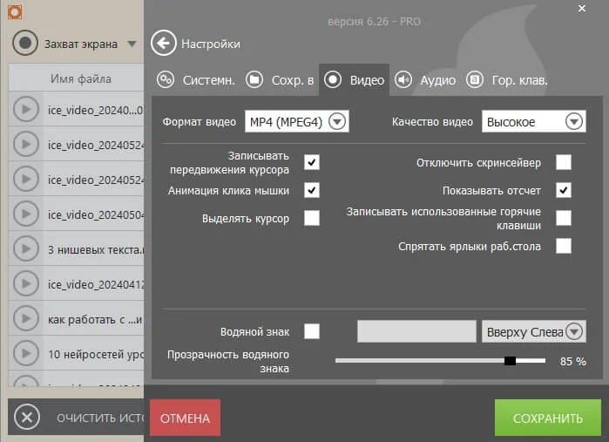Enable the Водяной знак checkbox
Viewport: 609px width, 442px height.
point(312,331)
